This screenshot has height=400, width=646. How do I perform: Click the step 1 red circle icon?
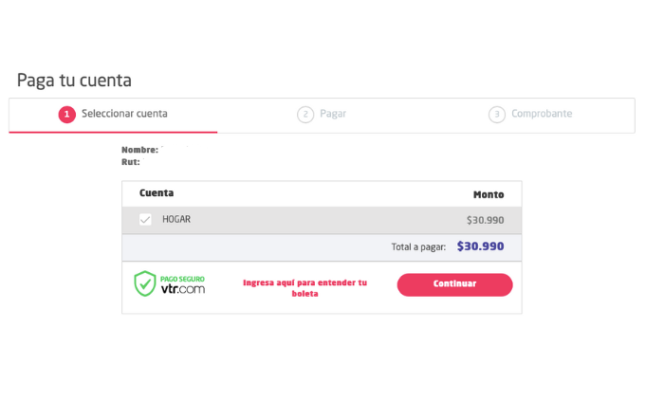click(x=66, y=115)
